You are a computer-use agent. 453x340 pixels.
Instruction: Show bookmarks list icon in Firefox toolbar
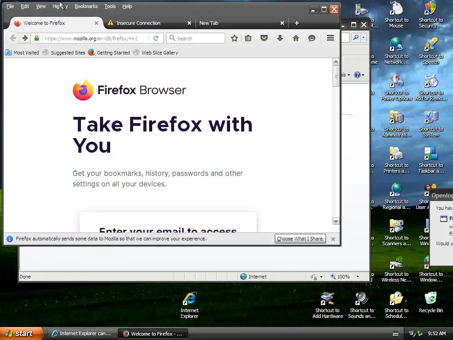point(248,38)
